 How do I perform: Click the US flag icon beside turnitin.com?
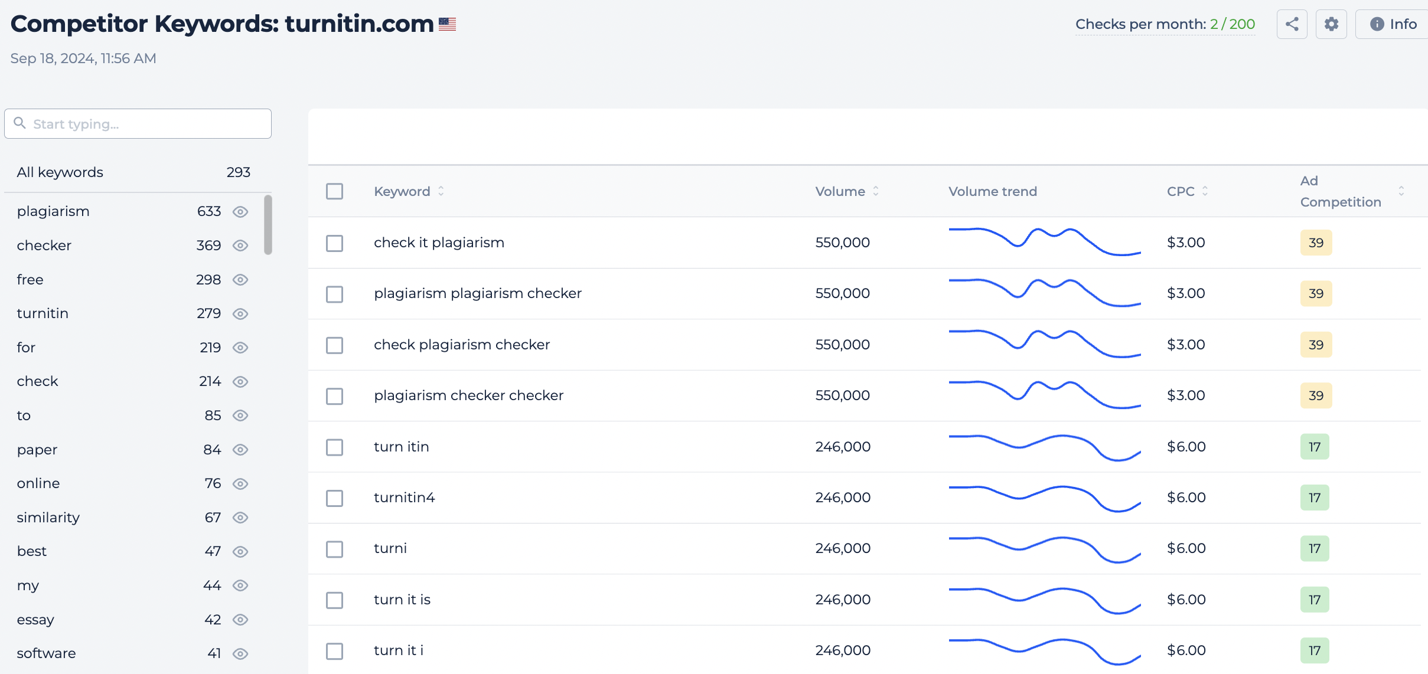pos(447,24)
